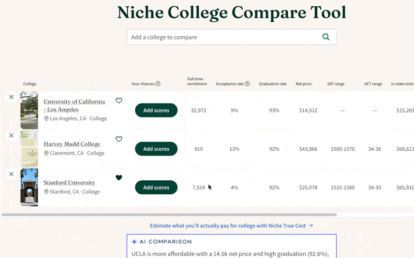The image size is (414, 258).
Task: Click the Stanford, CA location pin icon
Action: pyautogui.click(x=46, y=192)
